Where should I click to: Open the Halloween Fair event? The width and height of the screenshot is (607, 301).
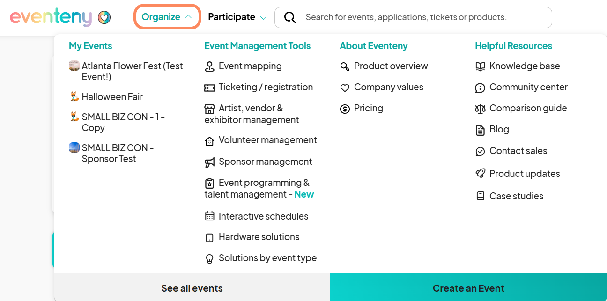point(112,97)
